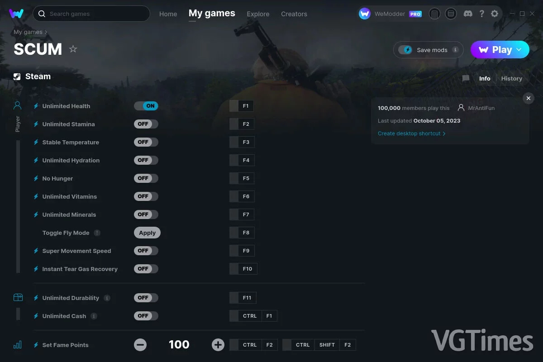Open settings with the gear icon
Image resolution: width=543 pixels, height=362 pixels.
(x=495, y=14)
